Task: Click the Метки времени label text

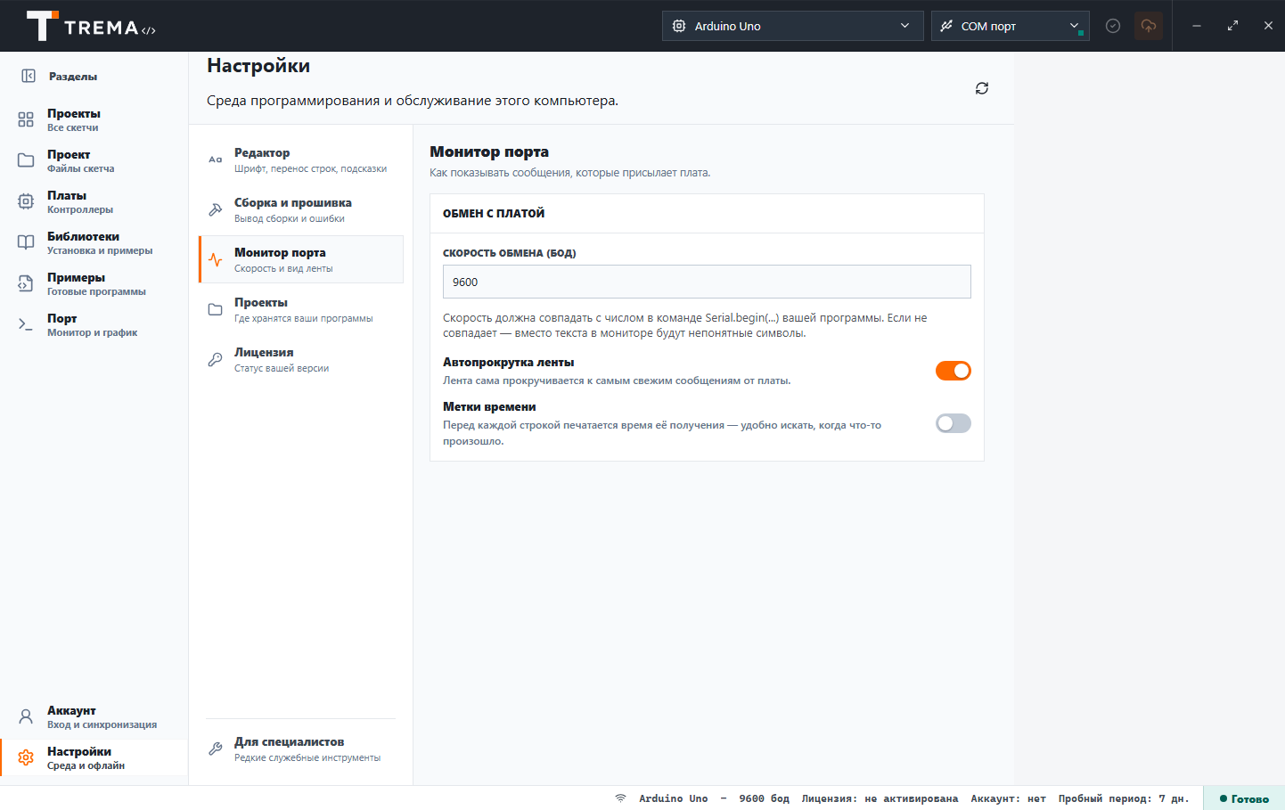Action: tap(489, 406)
